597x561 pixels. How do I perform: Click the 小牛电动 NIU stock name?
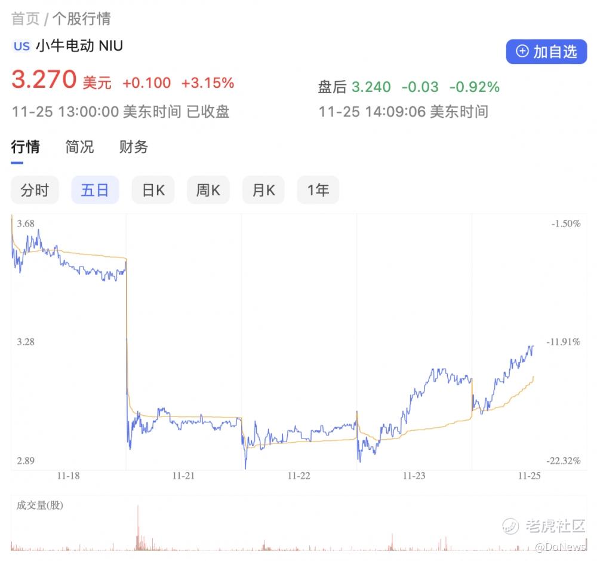[x=79, y=45]
